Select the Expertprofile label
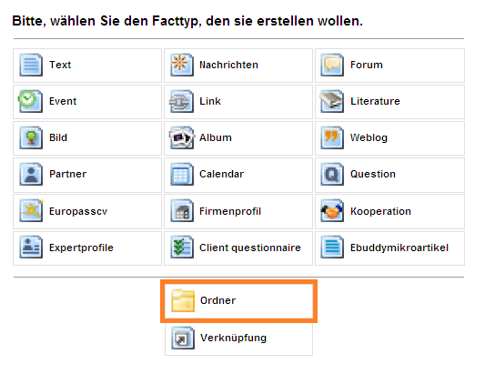Viewport: 485px width, 374px height. tap(81, 248)
